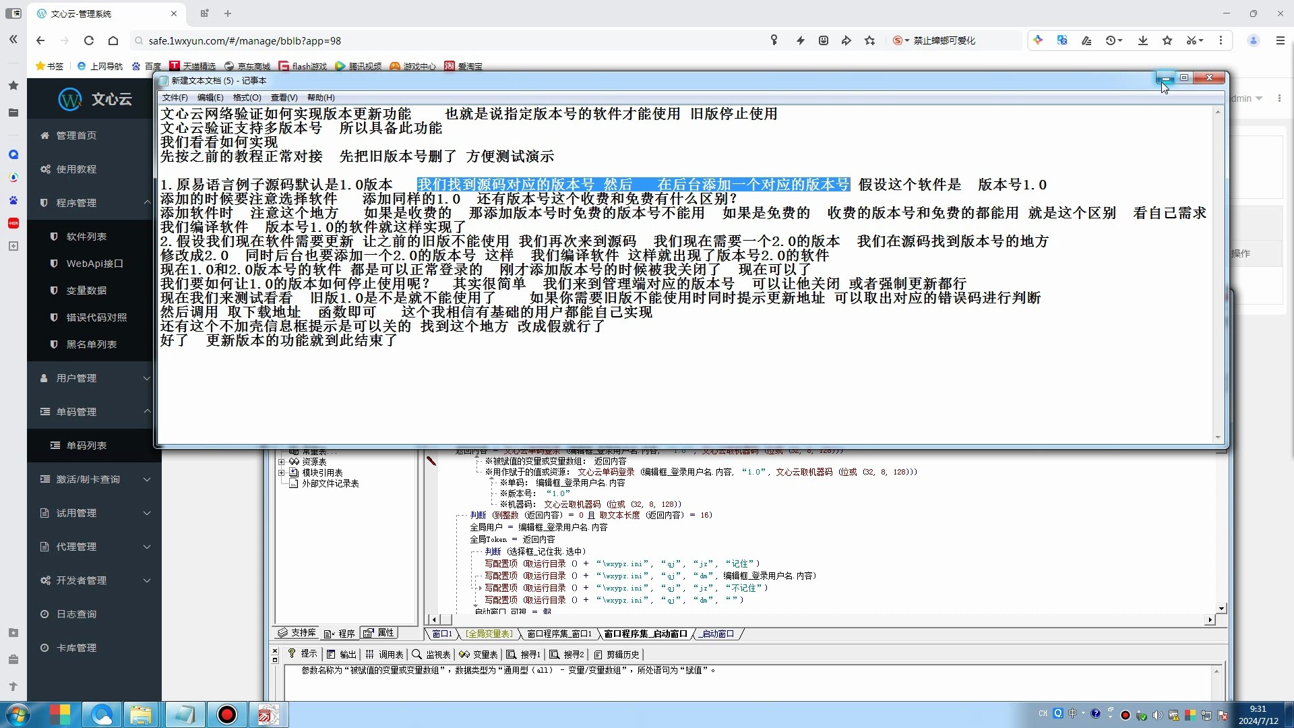Click the safely remove USB tray icon

click(1141, 715)
